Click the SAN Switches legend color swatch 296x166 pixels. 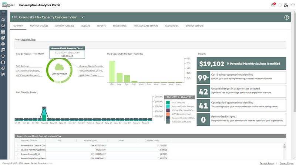168,103
